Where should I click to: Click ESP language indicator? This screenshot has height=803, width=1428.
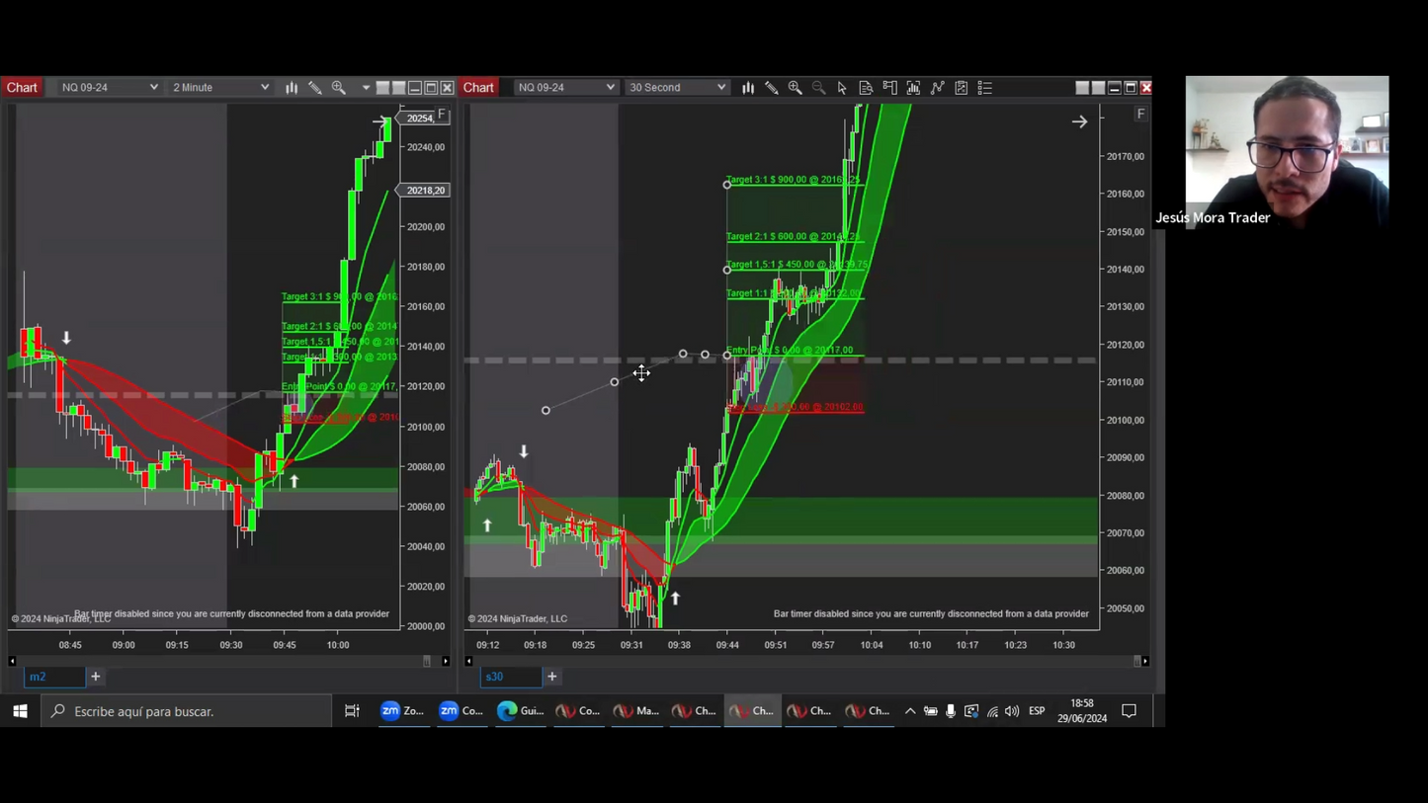pyautogui.click(x=1037, y=711)
